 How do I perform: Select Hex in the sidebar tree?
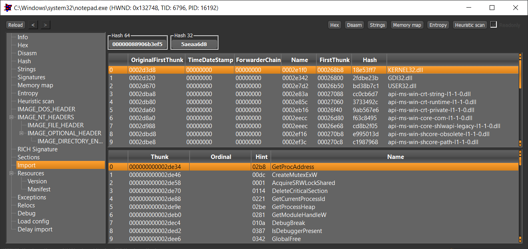click(23, 45)
